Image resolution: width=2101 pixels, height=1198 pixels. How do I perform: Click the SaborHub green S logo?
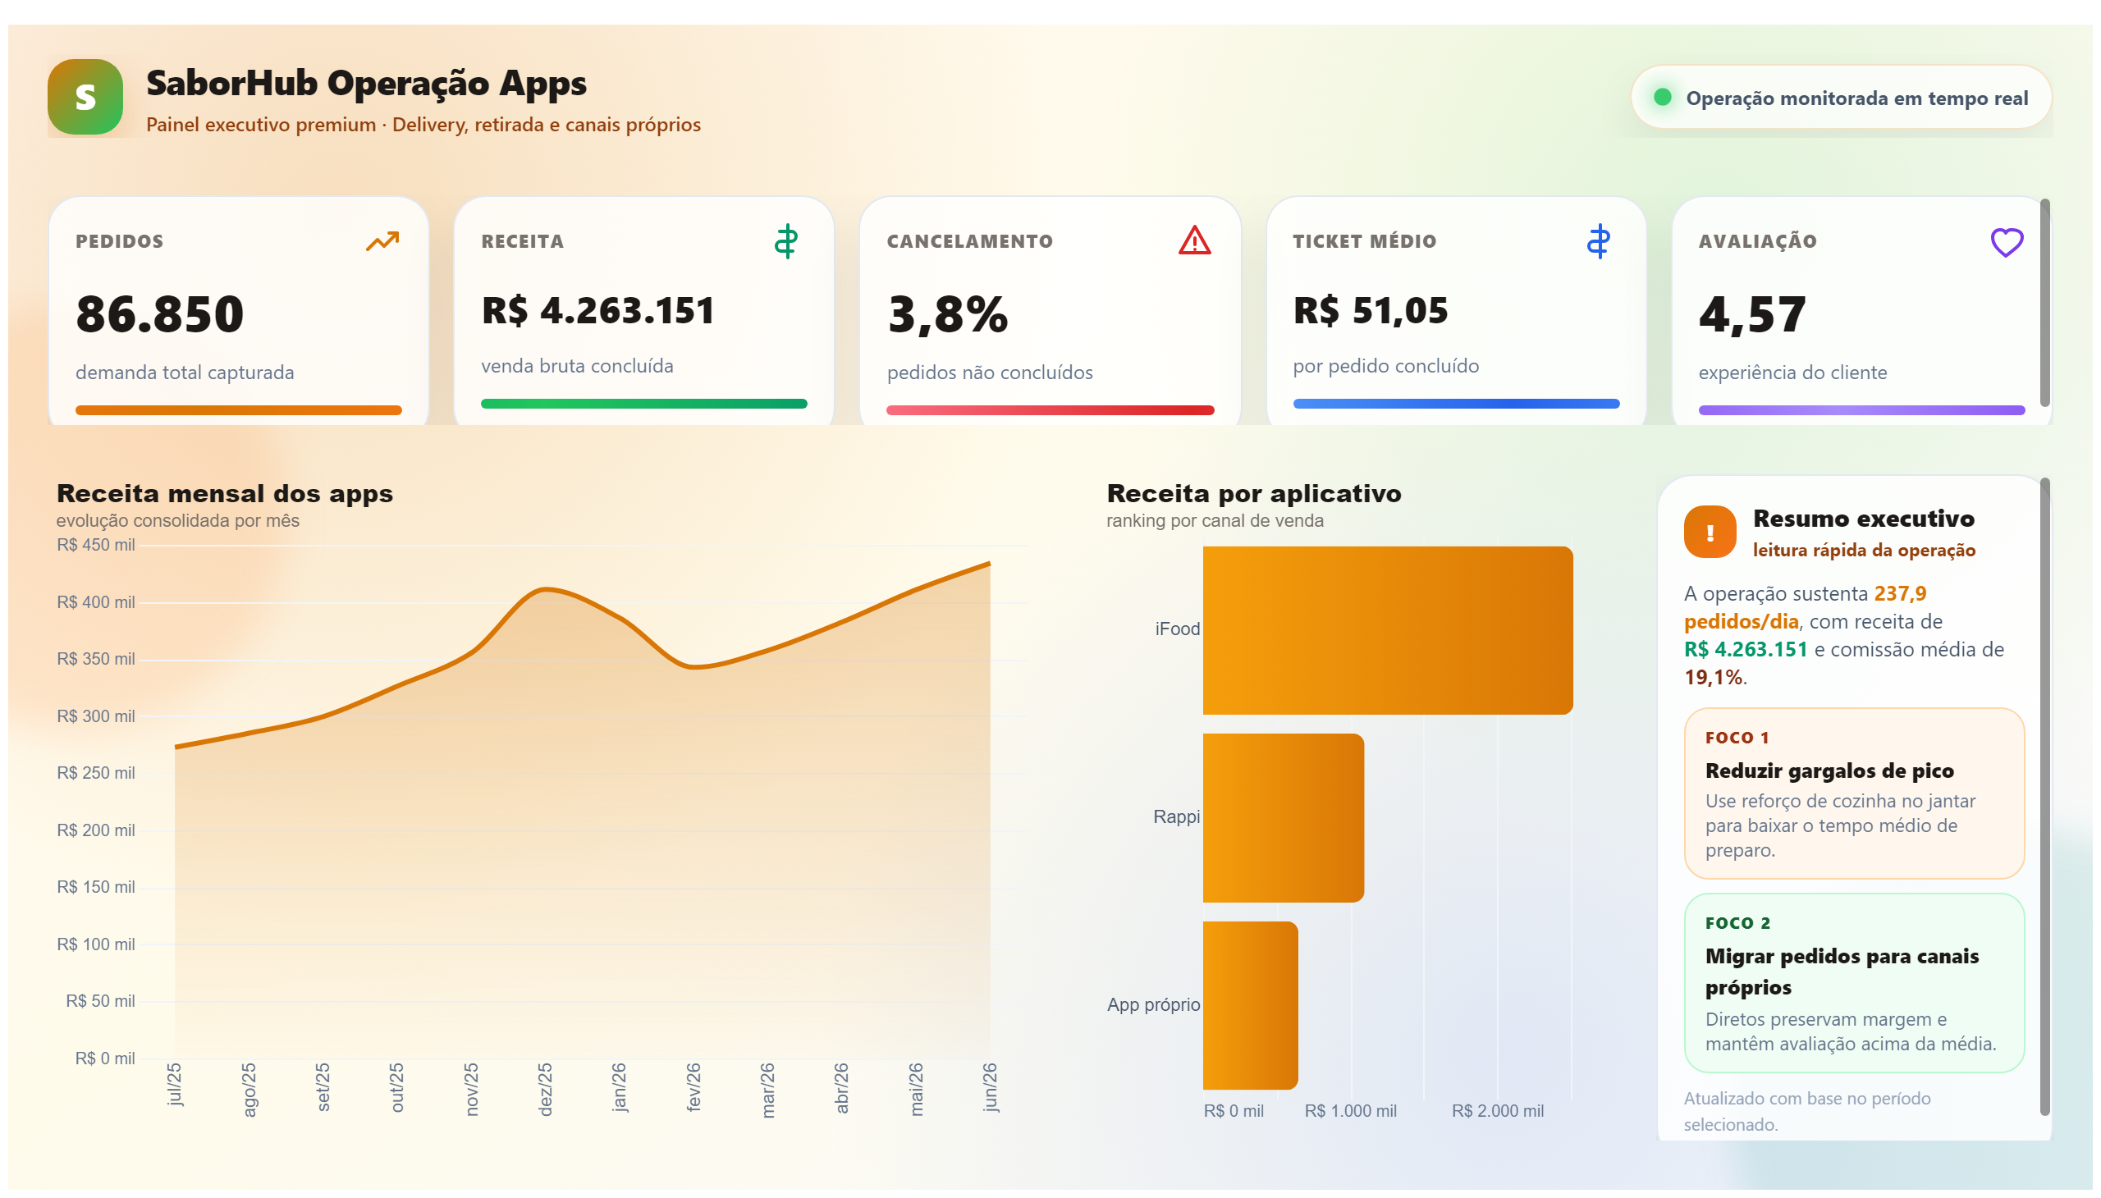coord(85,97)
